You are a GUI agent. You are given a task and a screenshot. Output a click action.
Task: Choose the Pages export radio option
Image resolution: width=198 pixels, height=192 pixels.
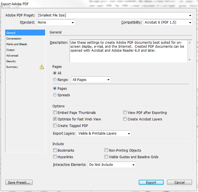pyautogui.click(x=55, y=88)
